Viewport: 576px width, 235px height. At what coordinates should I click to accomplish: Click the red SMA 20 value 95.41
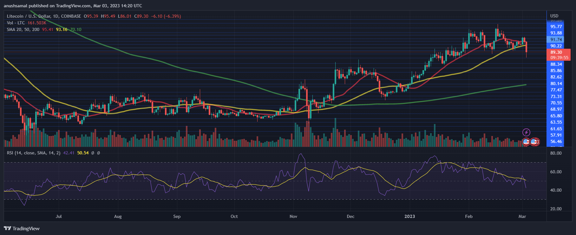[48, 29]
